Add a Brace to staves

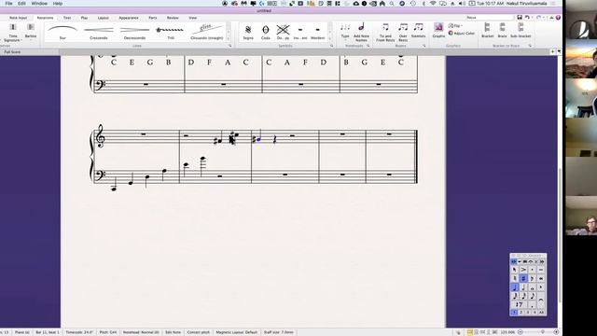(x=502, y=31)
